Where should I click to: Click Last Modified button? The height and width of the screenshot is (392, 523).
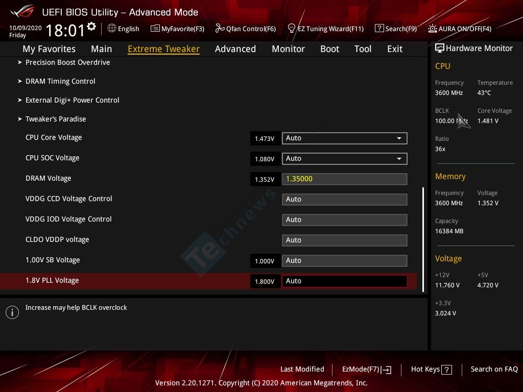coord(302,369)
